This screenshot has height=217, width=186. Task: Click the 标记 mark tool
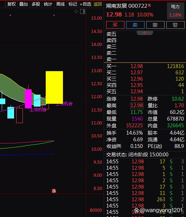(73, 4)
